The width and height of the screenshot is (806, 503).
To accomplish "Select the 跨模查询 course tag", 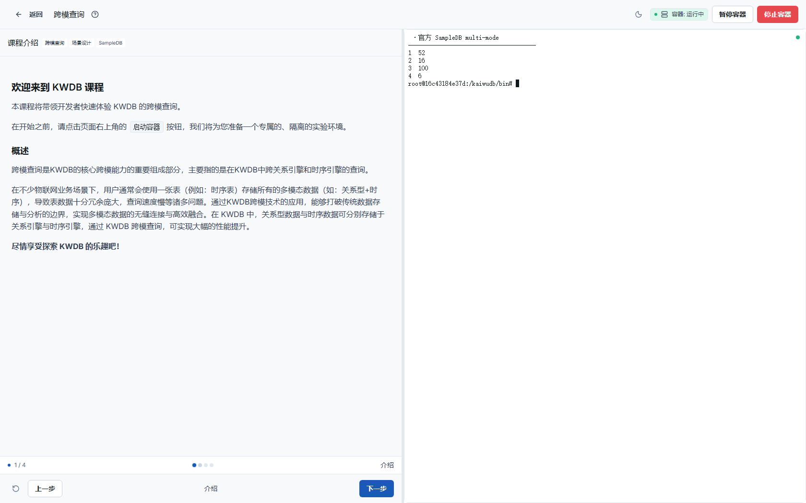I will pos(55,43).
